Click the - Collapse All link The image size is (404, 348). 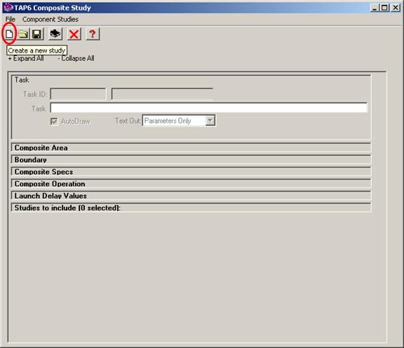(76, 58)
